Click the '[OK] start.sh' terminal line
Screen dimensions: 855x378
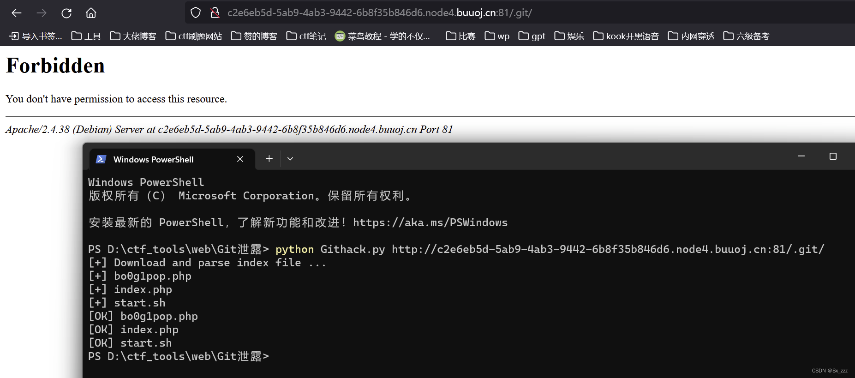tap(130, 343)
